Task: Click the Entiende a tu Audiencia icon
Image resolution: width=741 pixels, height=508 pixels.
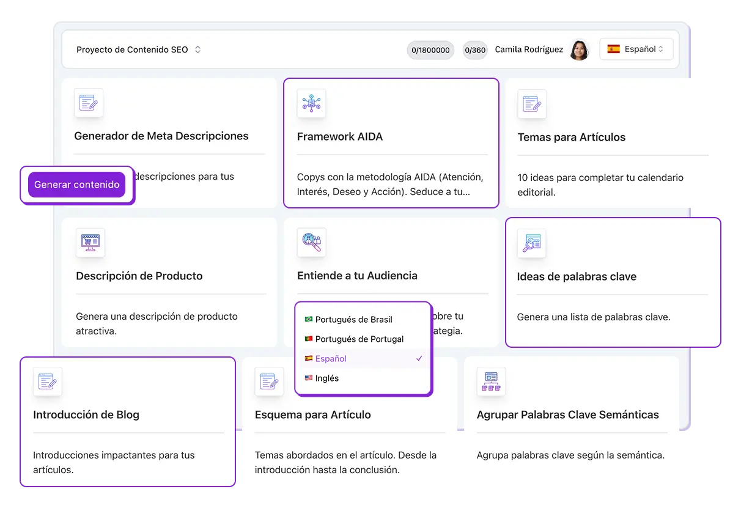Action: pos(311,243)
